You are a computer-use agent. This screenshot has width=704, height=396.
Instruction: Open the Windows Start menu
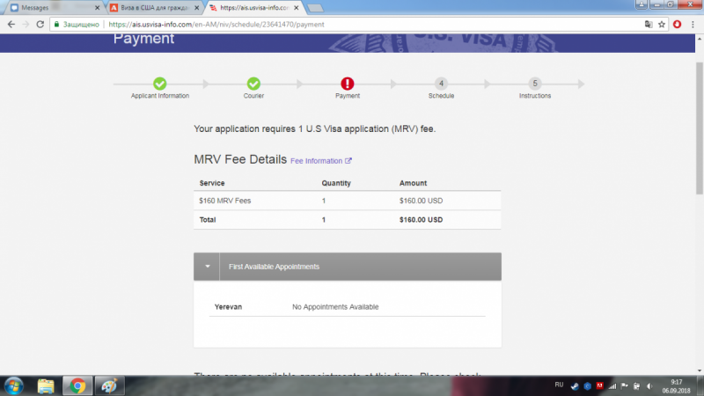(14, 385)
